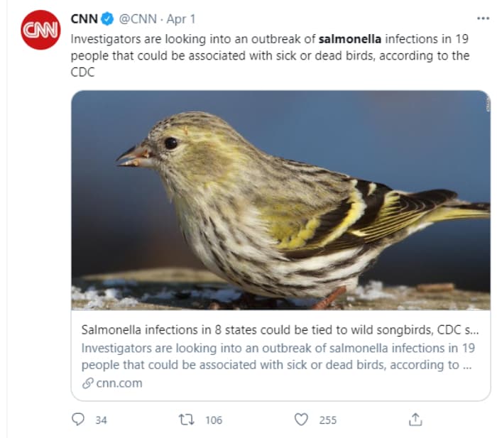Retweet the salmonella outbreak tweet
The image size is (497, 438).
[x=188, y=420]
